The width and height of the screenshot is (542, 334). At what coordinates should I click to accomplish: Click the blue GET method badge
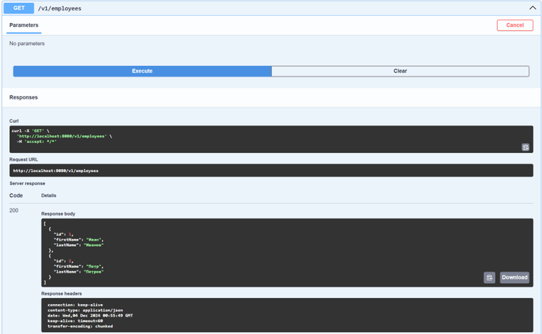point(19,8)
